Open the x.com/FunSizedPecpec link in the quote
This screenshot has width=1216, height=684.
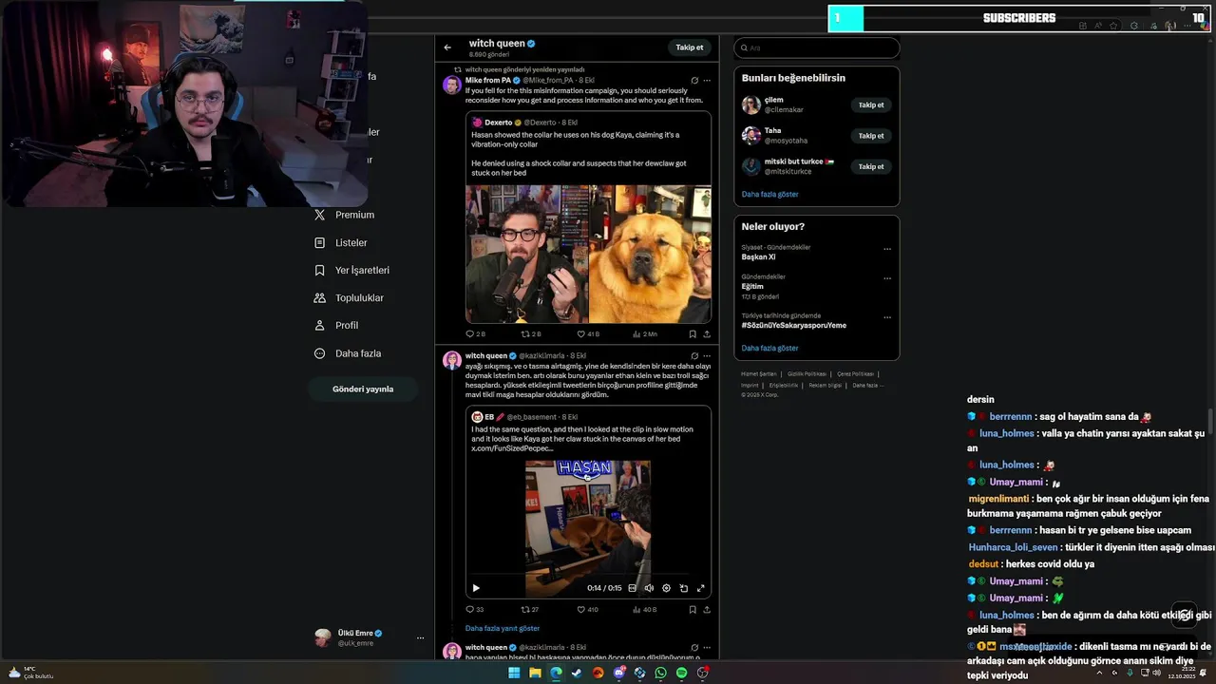pos(512,448)
